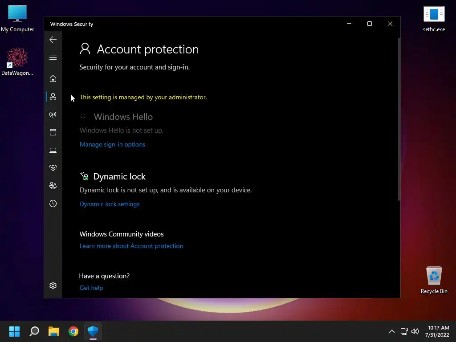The width and height of the screenshot is (456, 342).
Task: Go back using the arrow icon
Action: coord(53,40)
